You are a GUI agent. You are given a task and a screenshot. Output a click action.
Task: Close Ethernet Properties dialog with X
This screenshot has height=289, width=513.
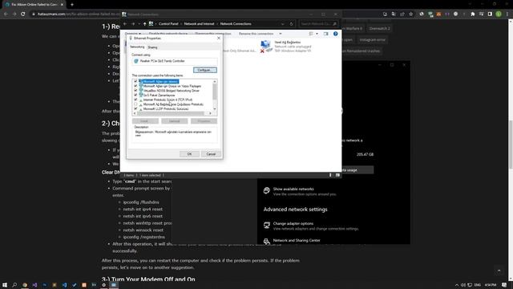pos(219,38)
